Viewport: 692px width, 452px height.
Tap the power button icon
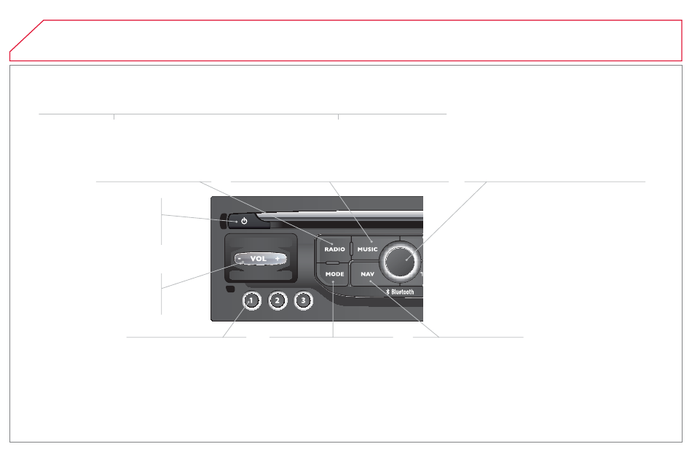244,221
